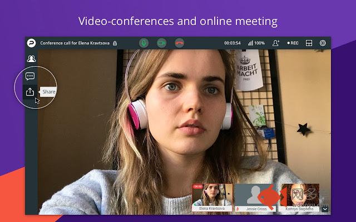The width and height of the screenshot is (356, 222).
Task: Open the chat sidebar icon
Action: [30, 77]
